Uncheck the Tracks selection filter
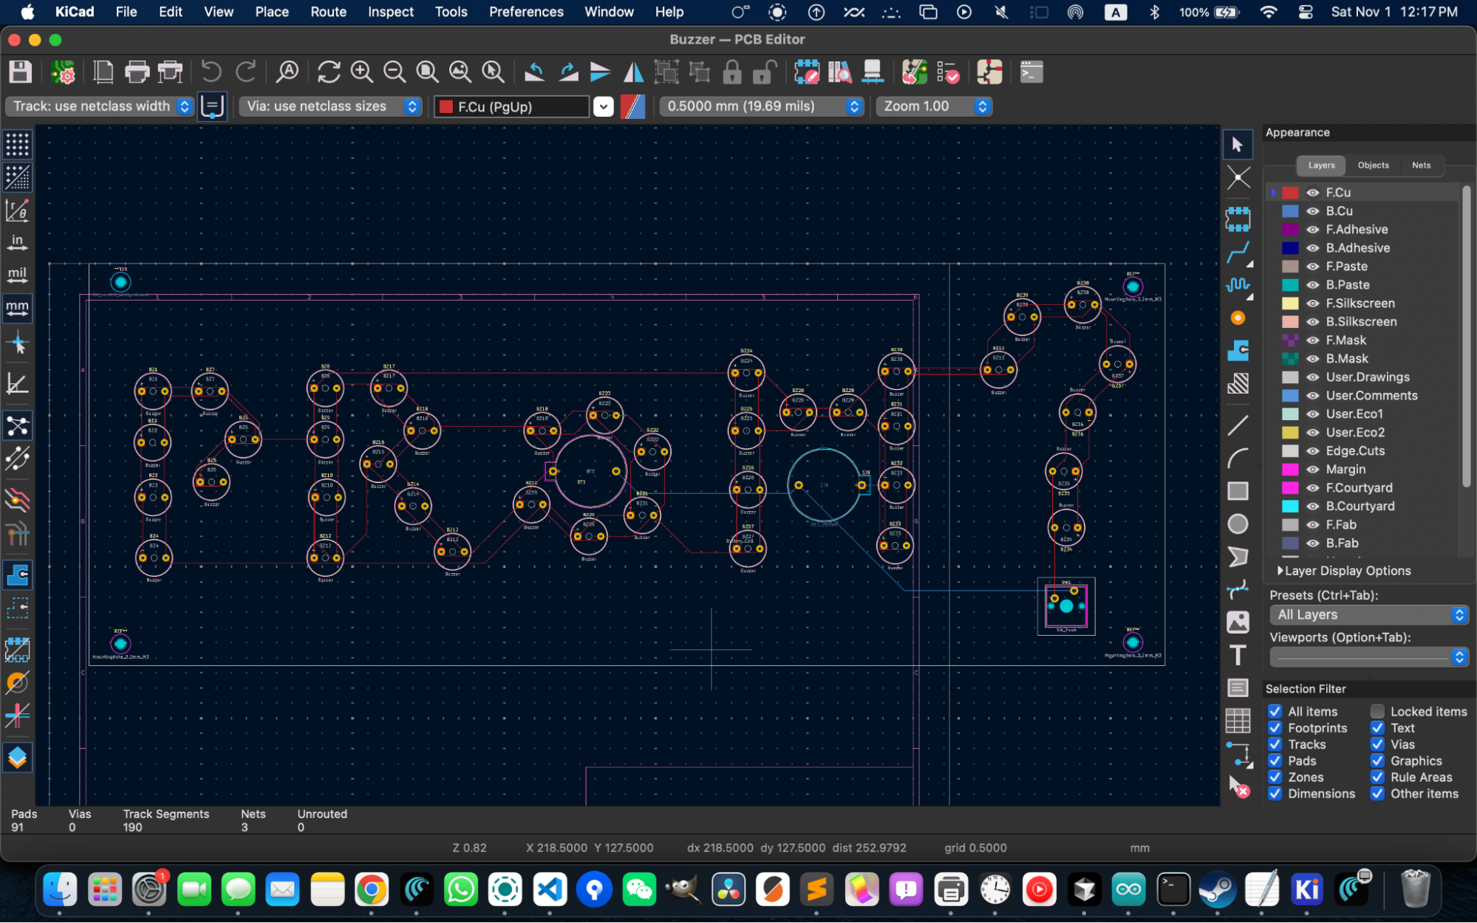This screenshot has width=1477, height=923. pos(1275,744)
